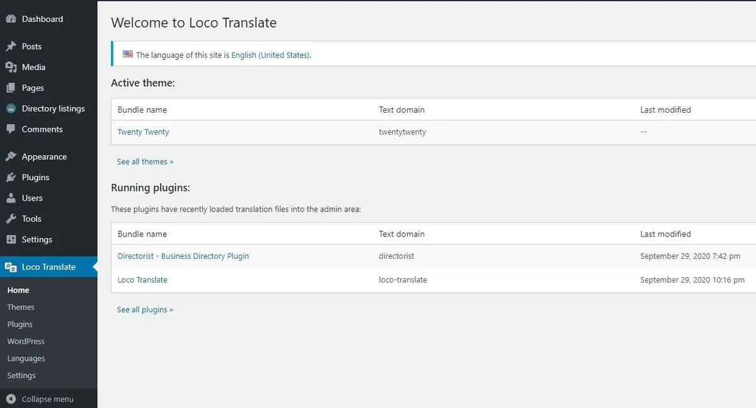Click the US flag icon
Viewport: 756px width, 408px height.
(128, 54)
